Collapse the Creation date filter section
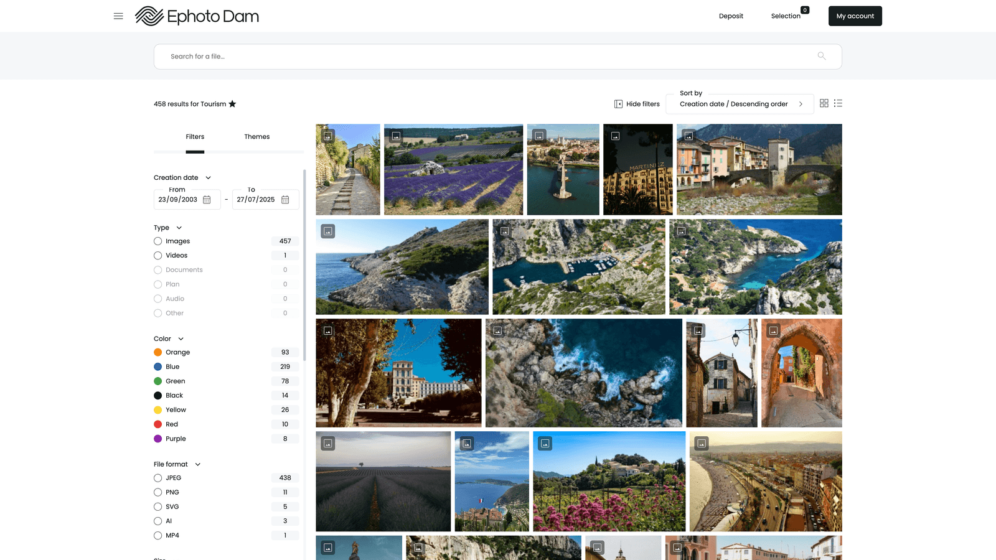996x560 pixels. point(208,178)
